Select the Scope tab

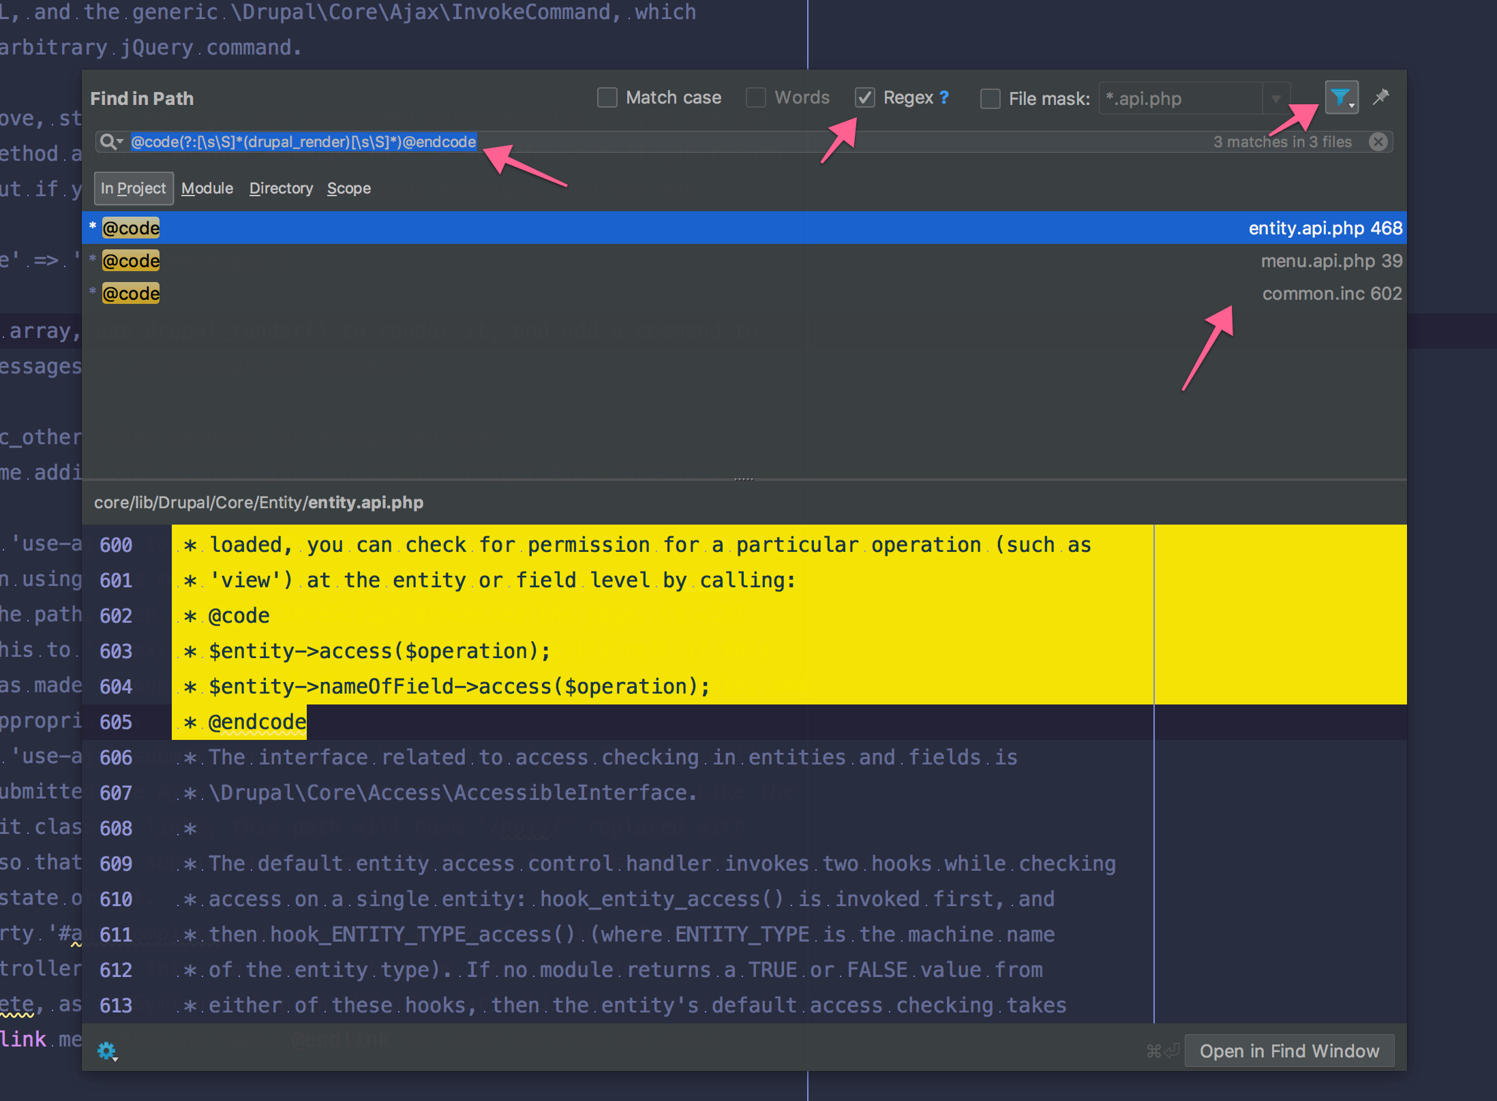(x=348, y=188)
